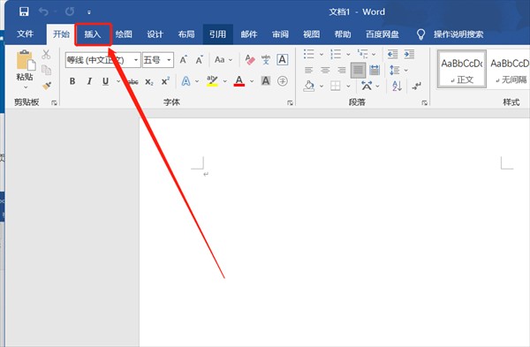Show paragraph marks icon
The height and width of the screenshot is (347, 530).
416,86
